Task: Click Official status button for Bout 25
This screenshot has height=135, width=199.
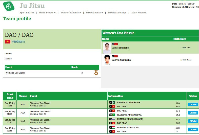Action: pyautogui.click(x=193, y=129)
